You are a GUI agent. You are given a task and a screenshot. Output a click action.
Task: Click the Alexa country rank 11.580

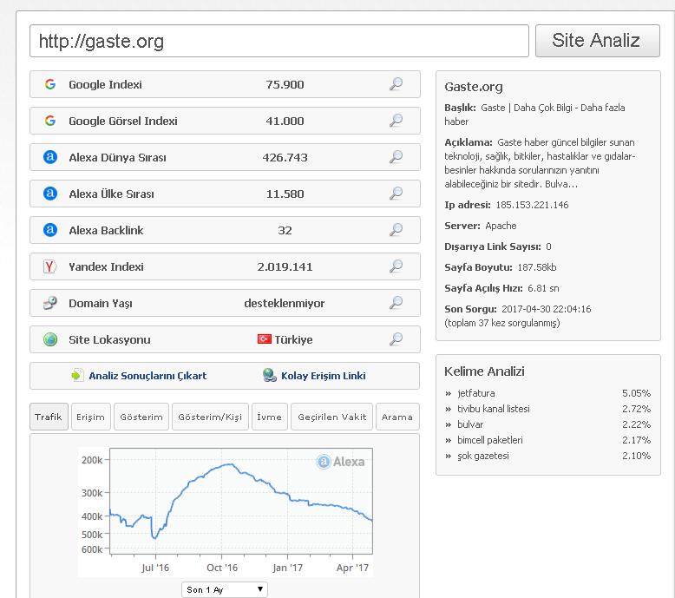point(285,194)
